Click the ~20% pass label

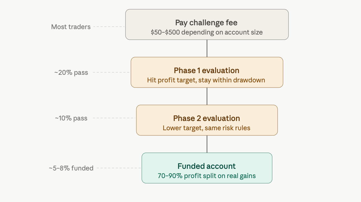(71, 73)
